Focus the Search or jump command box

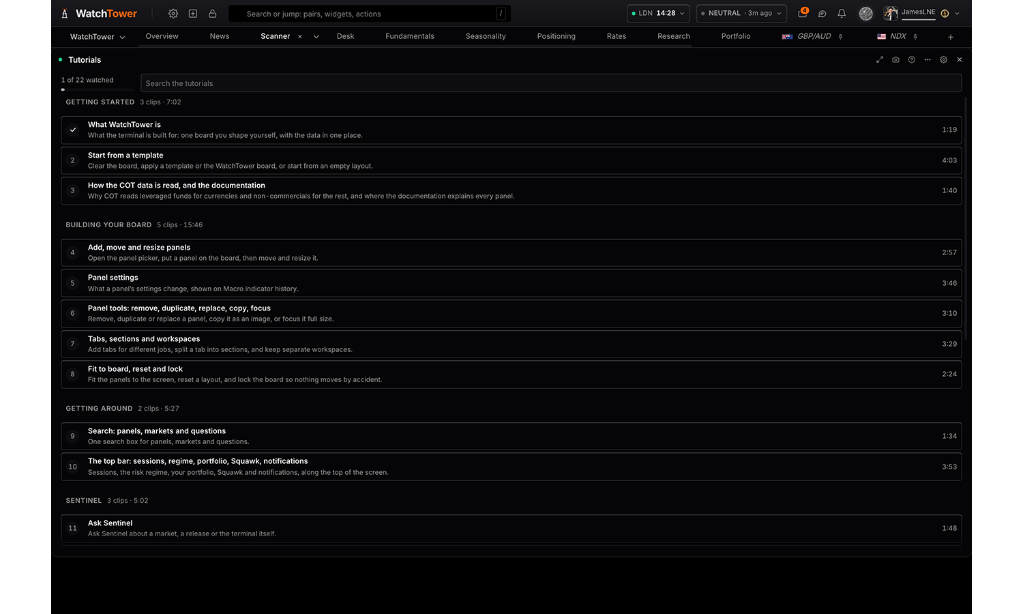point(370,14)
